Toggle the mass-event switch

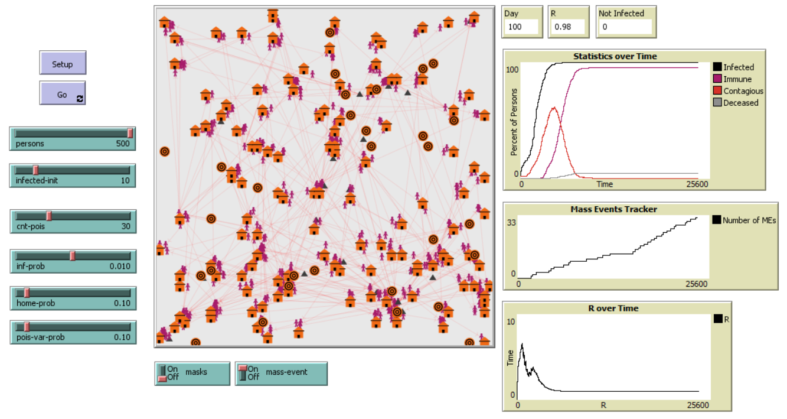point(242,373)
